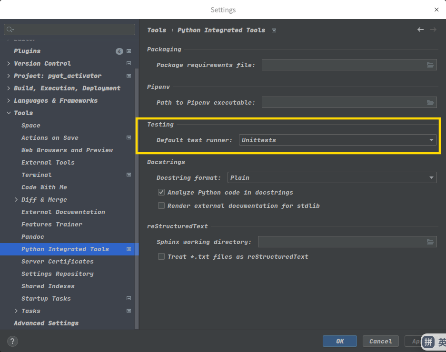Click the Cancel button
This screenshot has width=446, height=352.
point(380,341)
